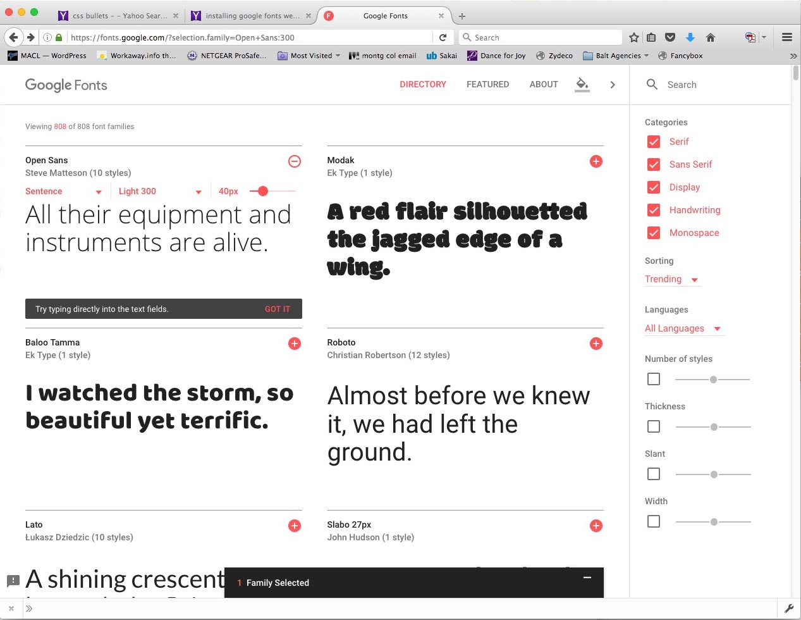Uncheck the Monospace category
This screenshot has width=801, height=620.
(x=654, y=233)
